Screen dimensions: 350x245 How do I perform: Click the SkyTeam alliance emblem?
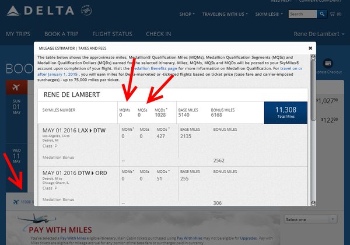(x=88, y=10)
